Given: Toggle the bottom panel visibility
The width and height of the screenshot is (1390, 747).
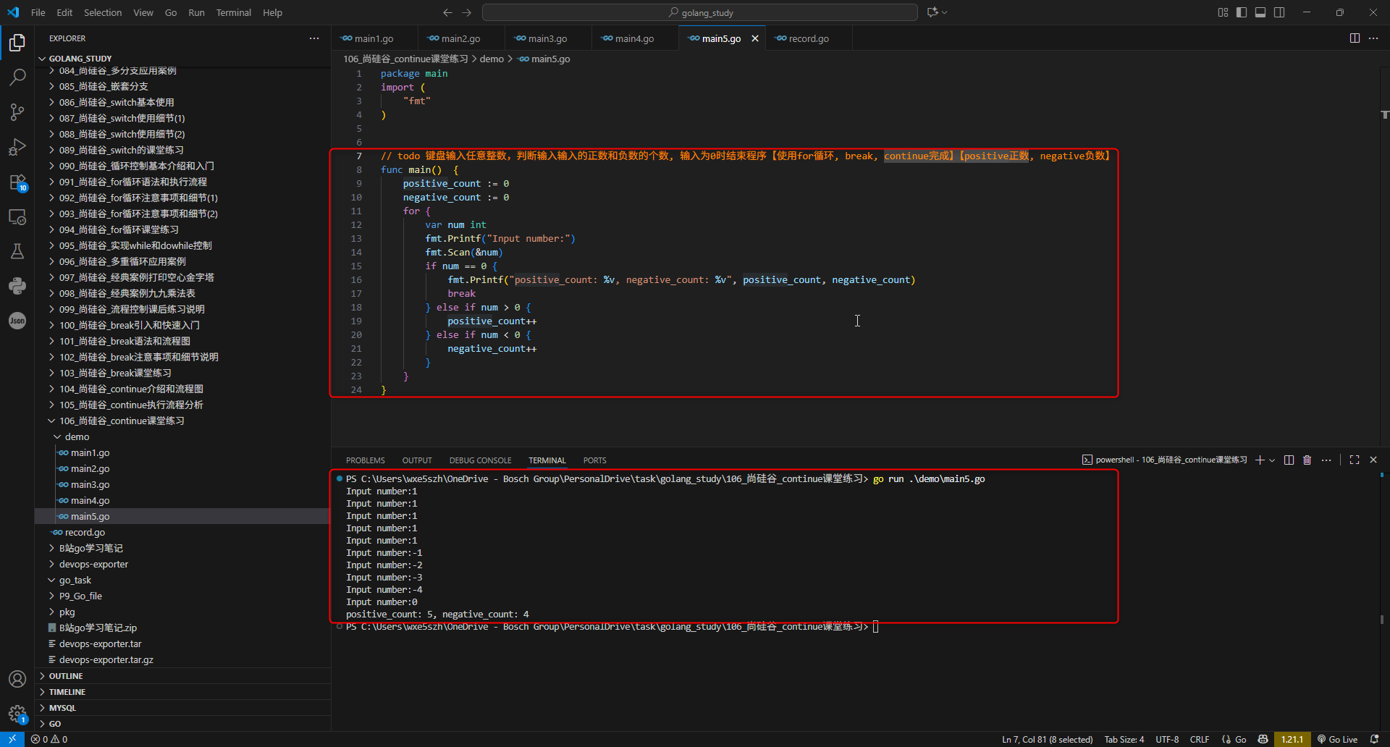Looking at the screenshot, I should [x=1260, y=12].
